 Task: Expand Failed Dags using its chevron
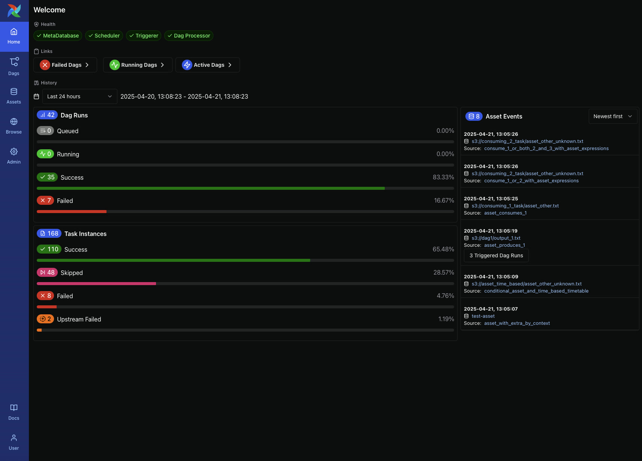[87, 65]
